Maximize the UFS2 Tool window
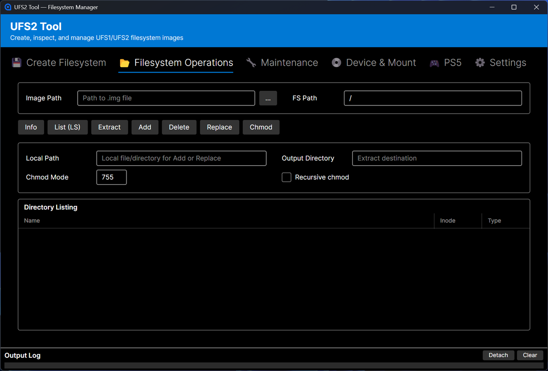 point(514,7)
